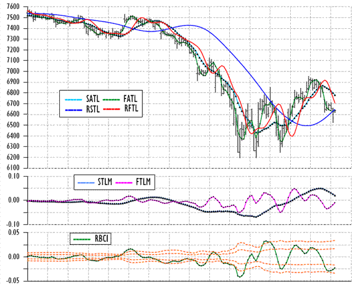Select the green FATL legend line sample
The width and height of the screenshot is (360, 285).
[111, 100]
